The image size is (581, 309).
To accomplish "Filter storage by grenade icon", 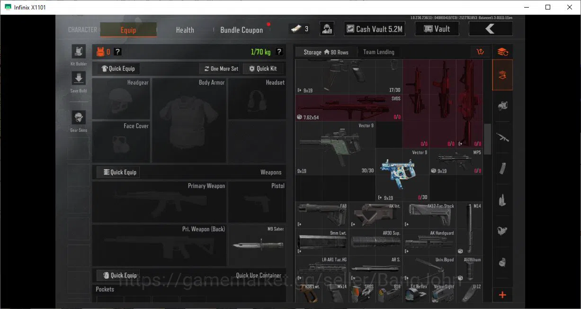I will pyautogui.click(x=502, y=262).
